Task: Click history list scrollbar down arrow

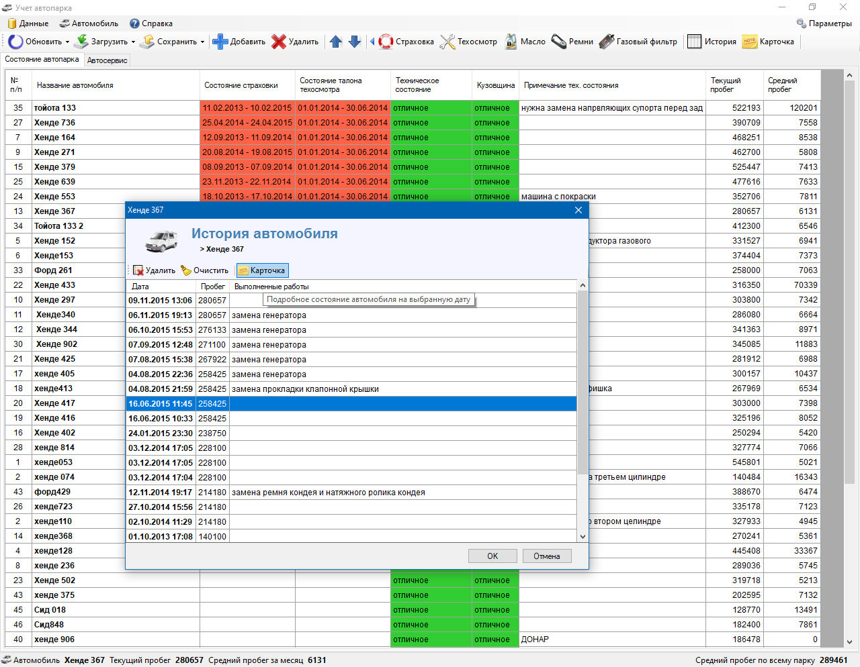Action: (x=583, y=536)
